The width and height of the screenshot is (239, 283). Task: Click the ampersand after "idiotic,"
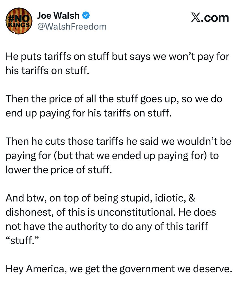[x=192, y=198]
